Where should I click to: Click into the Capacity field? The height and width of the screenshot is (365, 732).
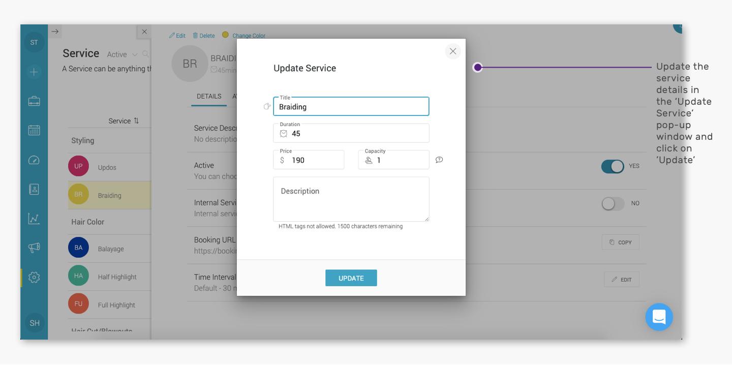pos(393,160)
